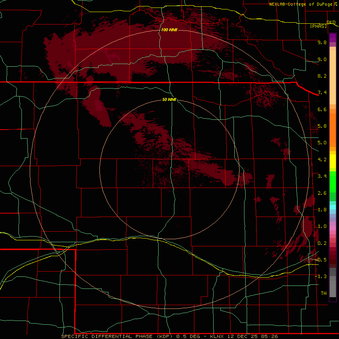Select the 1.8 scale value
339x339 pixels.
pos(322,210)
